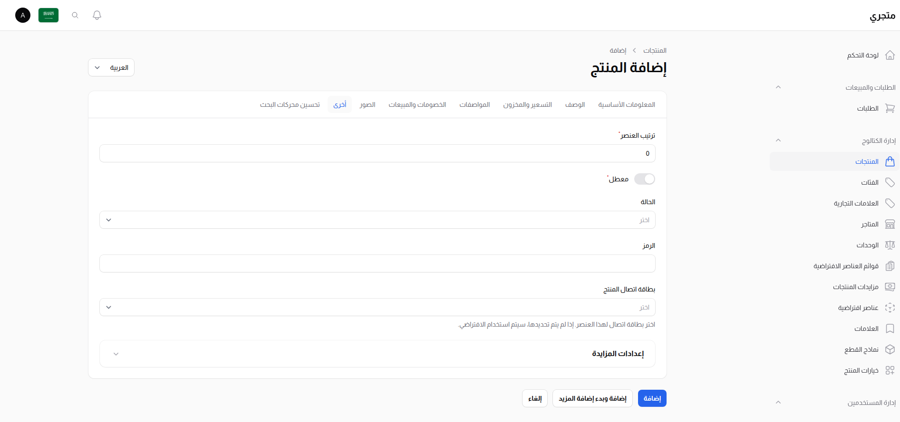This screenshot has width=900, height=422.
Task: Focus the الرمز input field
Action: (x=377, y=263)
